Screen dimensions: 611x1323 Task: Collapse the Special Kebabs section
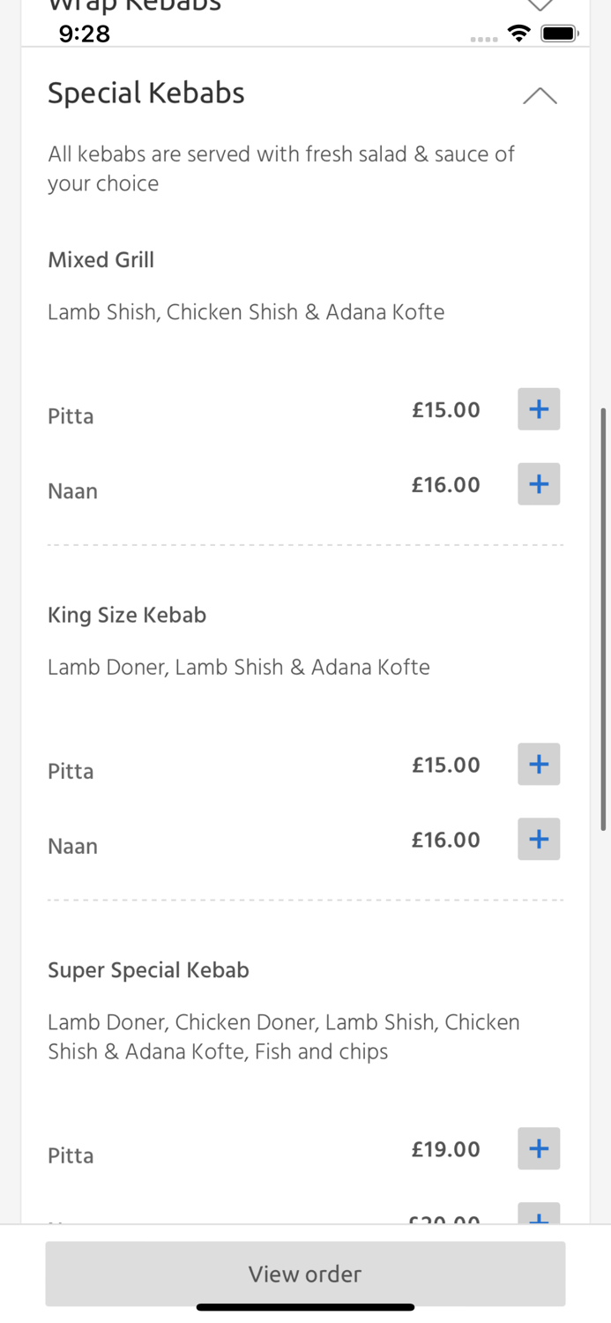pos(540,95)
